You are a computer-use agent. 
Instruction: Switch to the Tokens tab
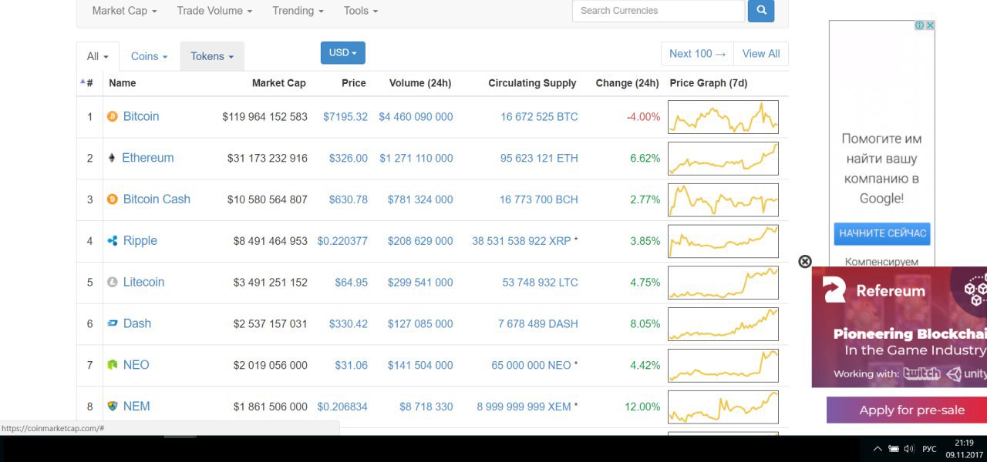tap(212, 56)
